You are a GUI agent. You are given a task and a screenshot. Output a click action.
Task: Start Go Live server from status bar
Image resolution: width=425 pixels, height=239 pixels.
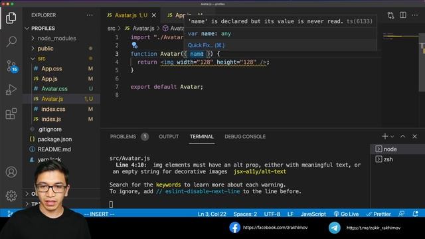point(346,214)
